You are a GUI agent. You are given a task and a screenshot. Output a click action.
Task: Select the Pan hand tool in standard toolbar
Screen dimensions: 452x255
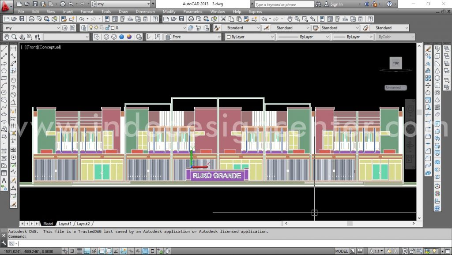click(x=290, y=19)
